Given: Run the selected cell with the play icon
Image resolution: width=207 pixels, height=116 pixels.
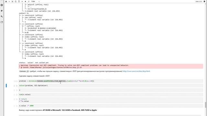Looking at the screenshot, I should pos(22,1).
